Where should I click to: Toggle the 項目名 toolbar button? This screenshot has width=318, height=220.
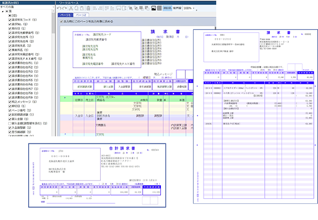(168, 8)
